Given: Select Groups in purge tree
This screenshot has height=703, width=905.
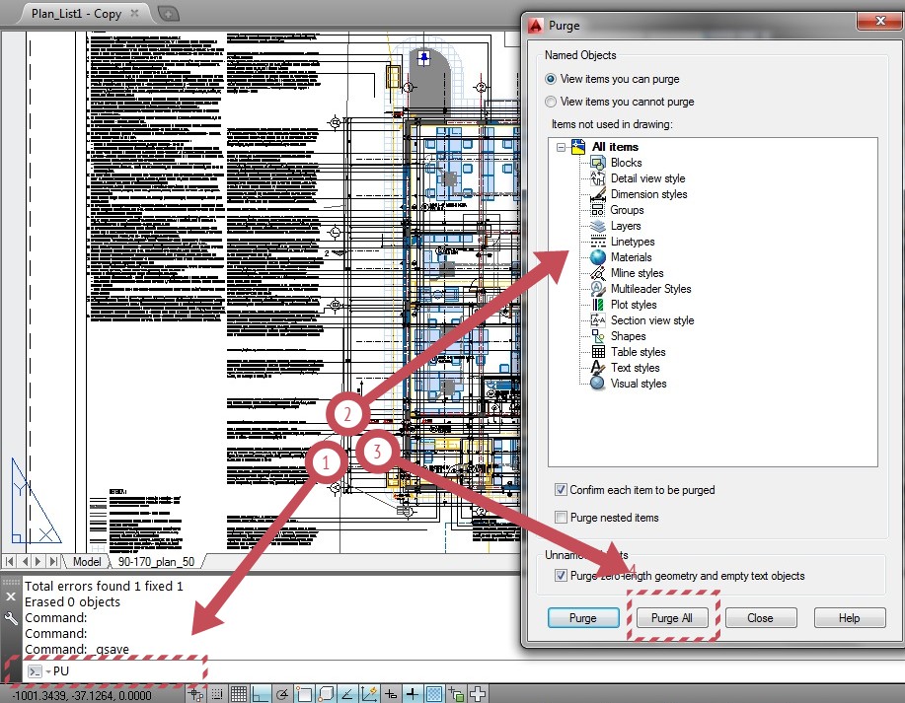Looking at the screenshot, I should click(x=627, y=210).
